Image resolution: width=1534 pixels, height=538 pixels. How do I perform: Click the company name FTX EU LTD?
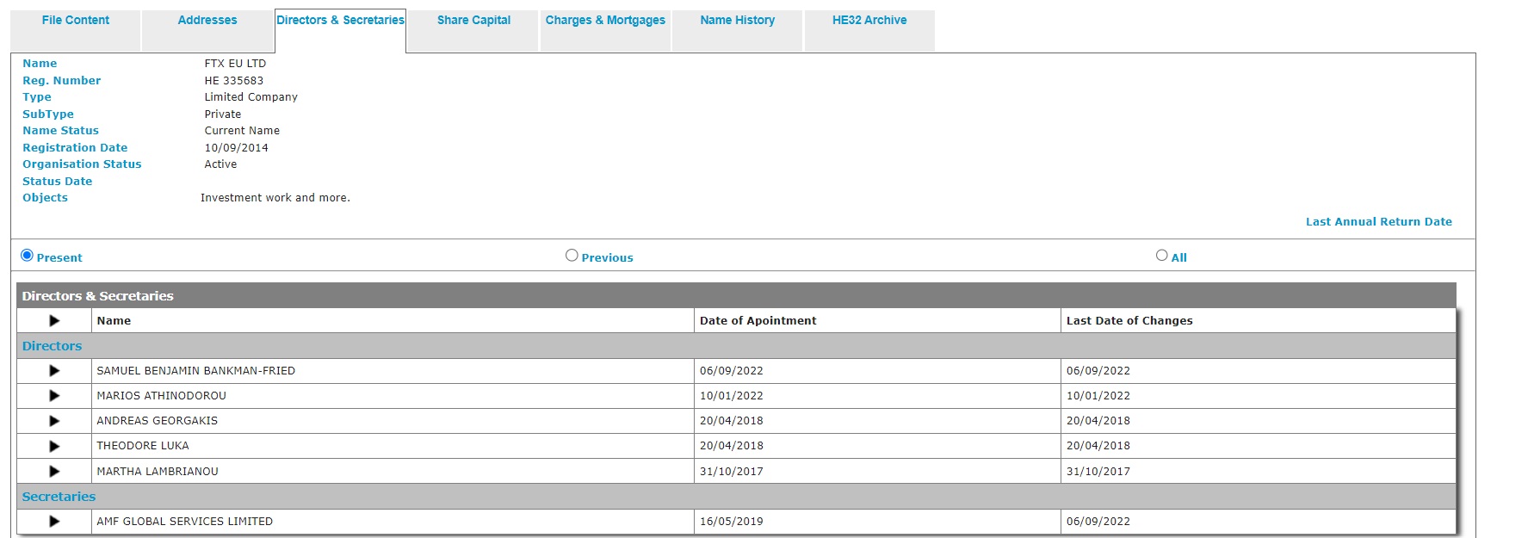pyautogui.click(x=235, y=64)
